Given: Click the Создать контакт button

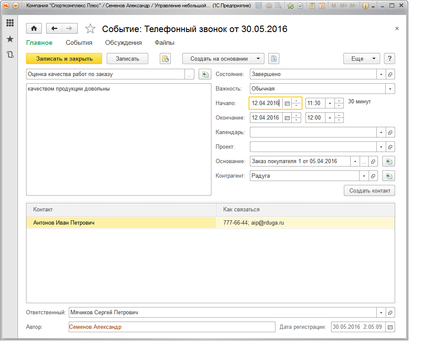Looking at the screenshot, I should point(369,190).
